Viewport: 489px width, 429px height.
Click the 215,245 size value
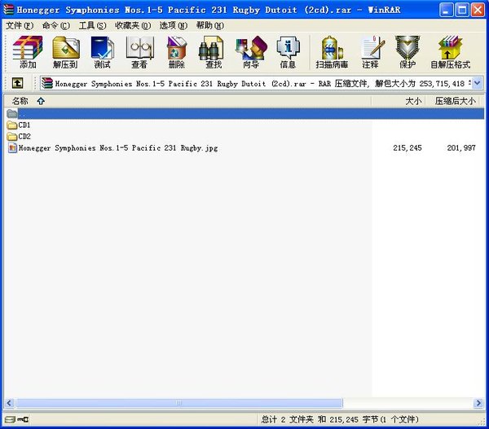407,148
